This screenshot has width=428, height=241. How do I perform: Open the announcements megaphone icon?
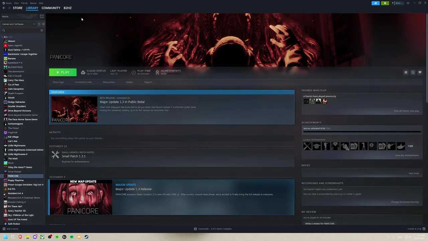tap(376, 3)
